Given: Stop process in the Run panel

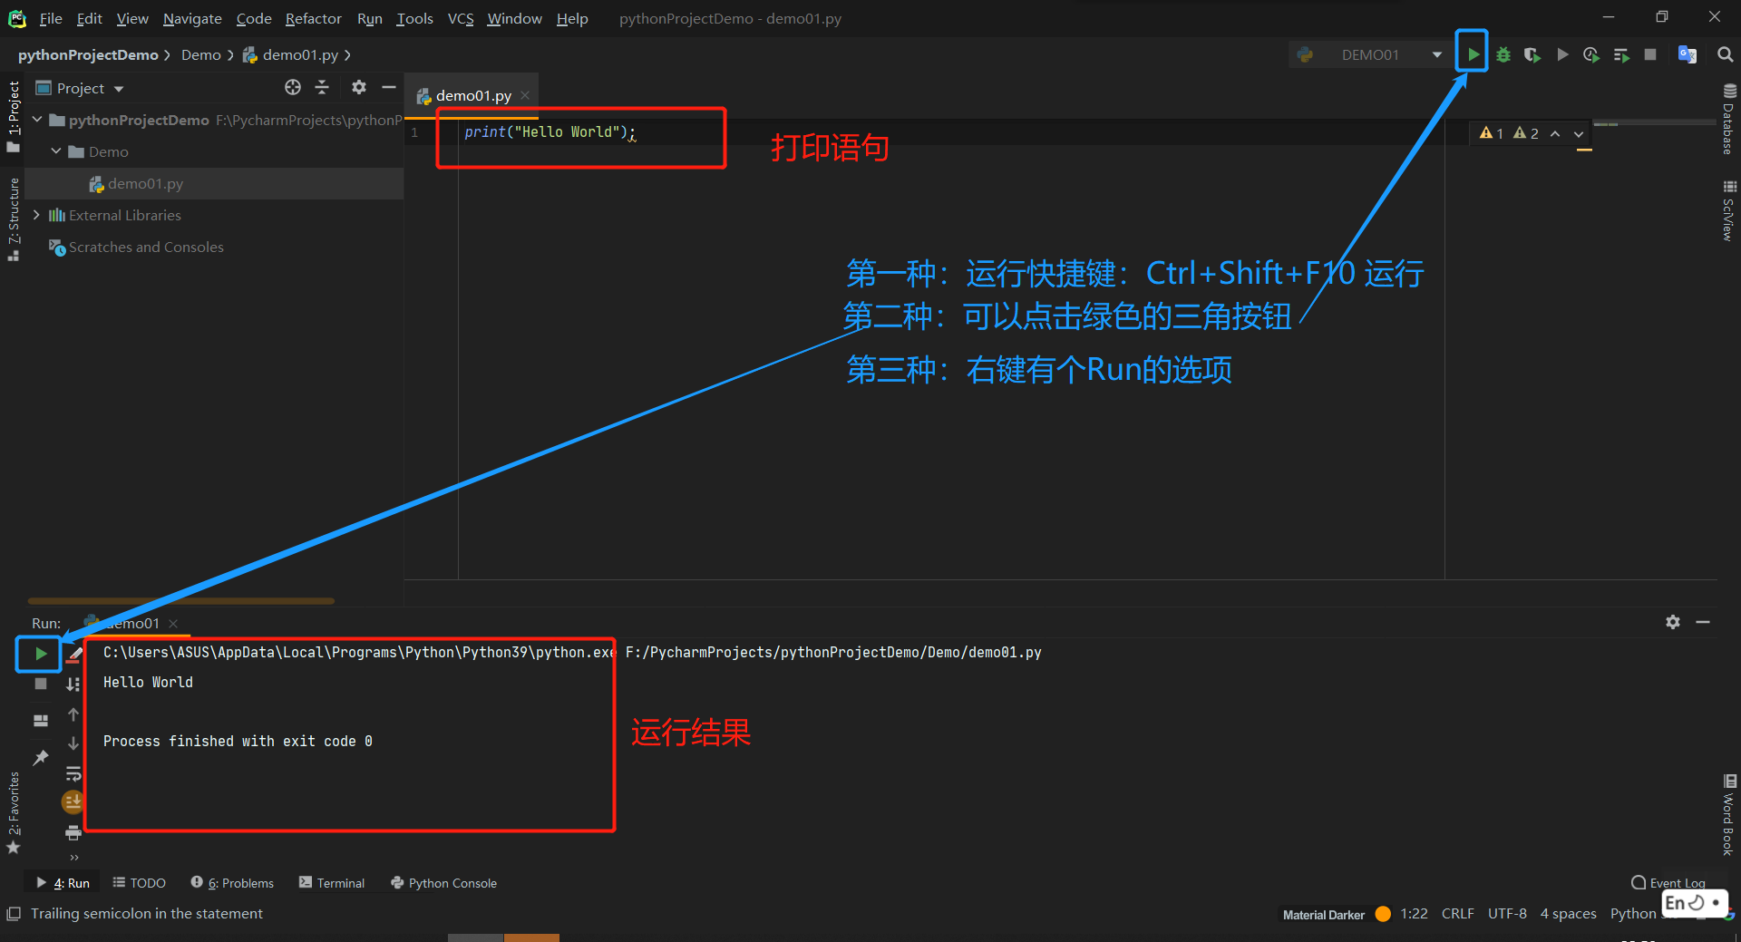Looking at the screenshot, I should tap(40, 684).
